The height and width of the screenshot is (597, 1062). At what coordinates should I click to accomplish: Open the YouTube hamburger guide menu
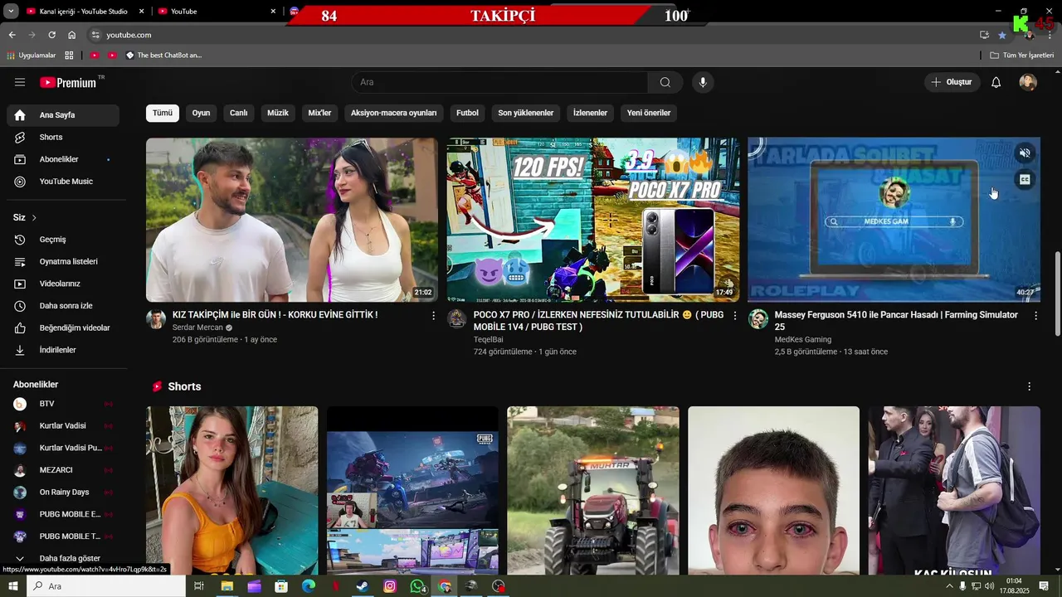20,82
